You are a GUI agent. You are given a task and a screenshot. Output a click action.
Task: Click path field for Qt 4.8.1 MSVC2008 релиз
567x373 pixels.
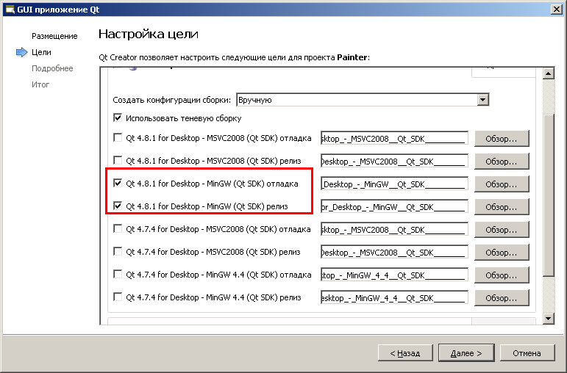tap(394, 162)
